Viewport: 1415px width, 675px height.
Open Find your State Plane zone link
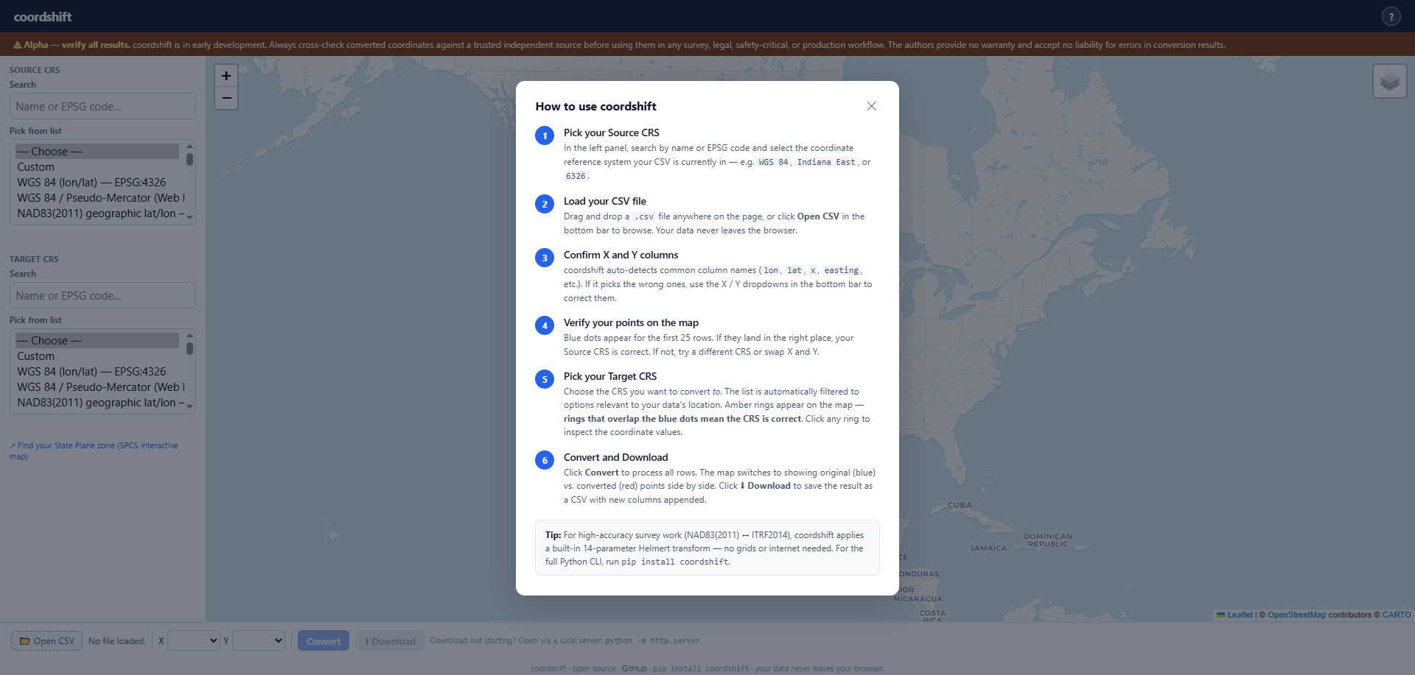(94, 450)
